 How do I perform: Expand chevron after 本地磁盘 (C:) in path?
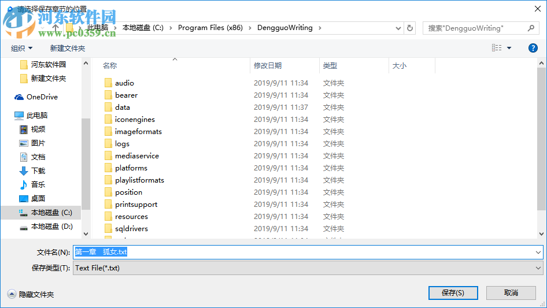[171, 28]
